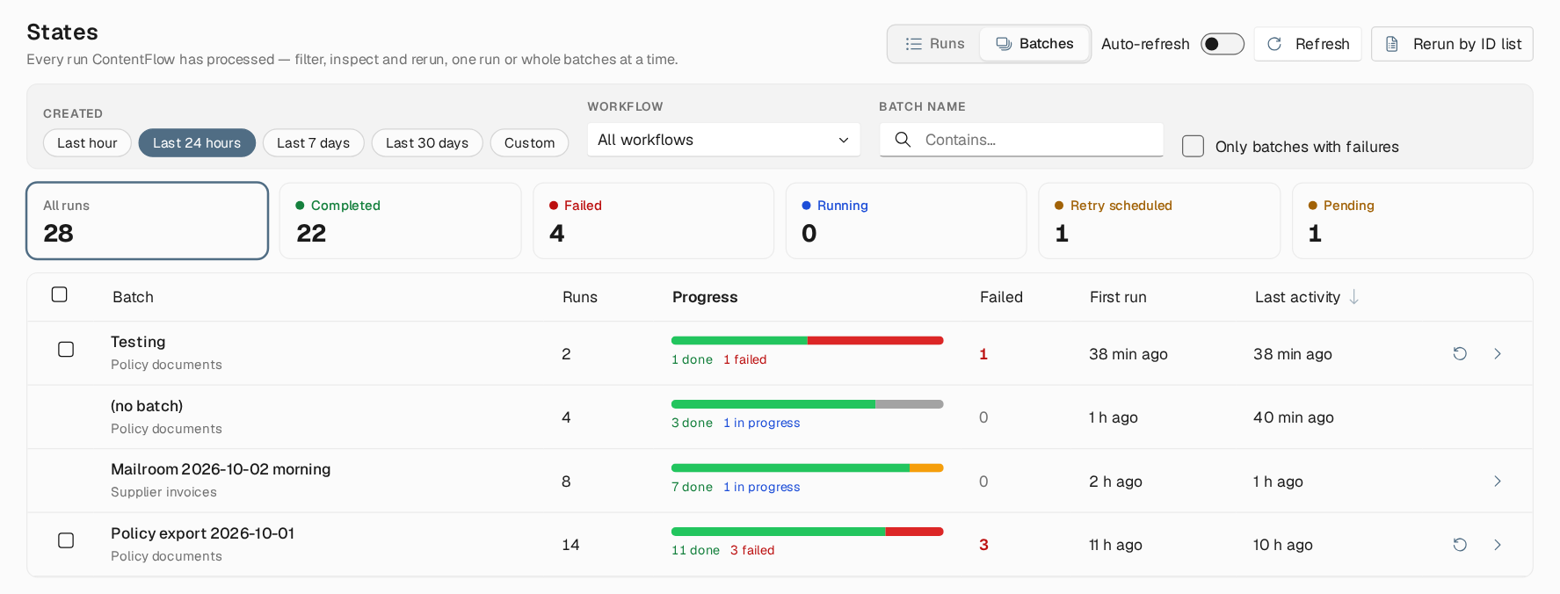Tick the select-all checkbox in the table header

tap(60, 294)
